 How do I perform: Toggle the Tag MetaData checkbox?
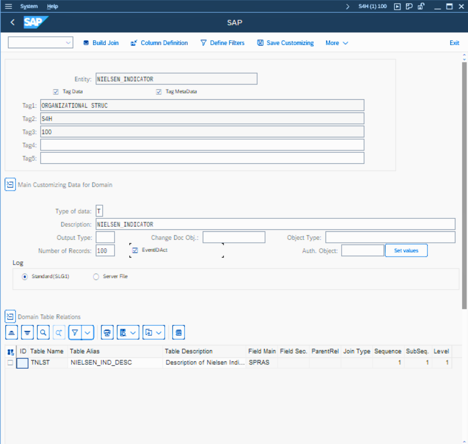(159, 92)
